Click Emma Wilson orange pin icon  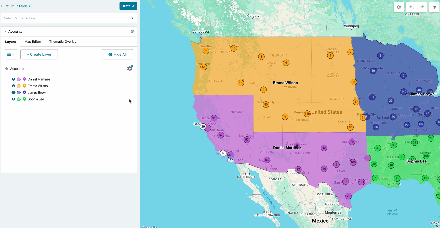pyautogui.click(x=24, y=86)
